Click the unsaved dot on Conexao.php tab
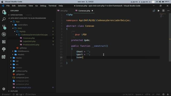 pyautogui.click(x=92, y=11)
